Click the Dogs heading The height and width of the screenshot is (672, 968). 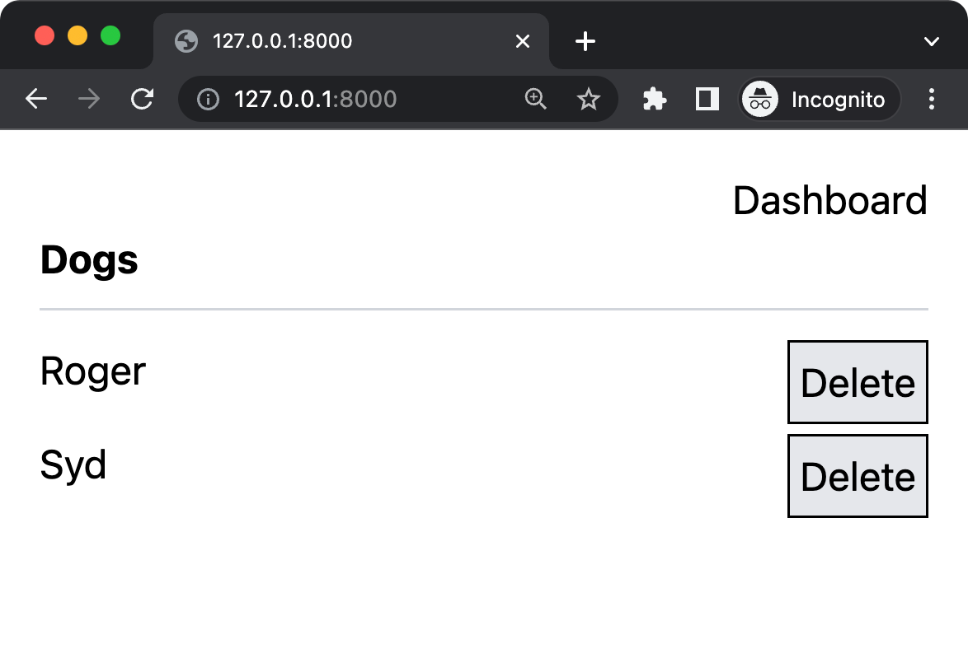tap(89, 260)
